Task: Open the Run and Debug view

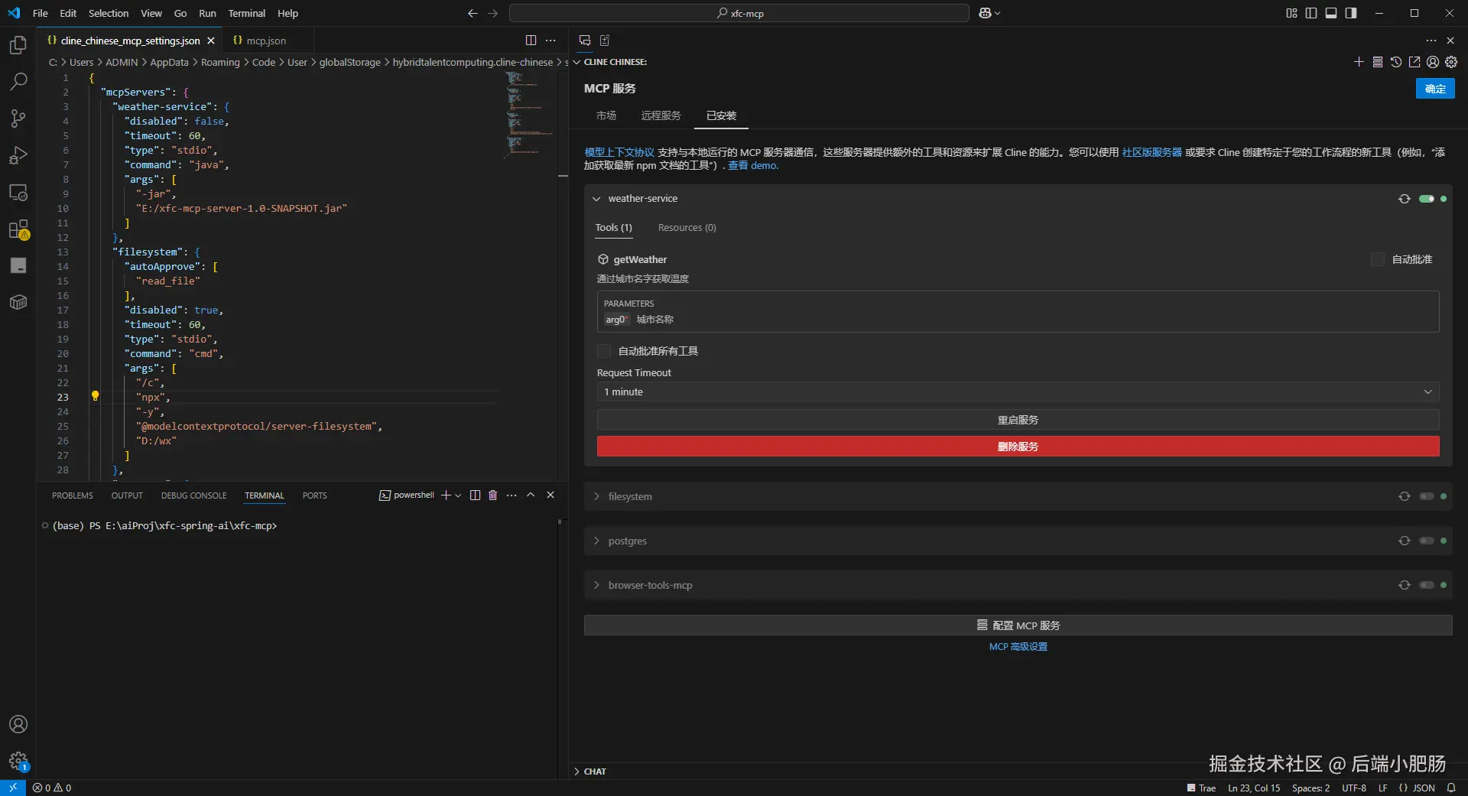Action: coord(18,155)
